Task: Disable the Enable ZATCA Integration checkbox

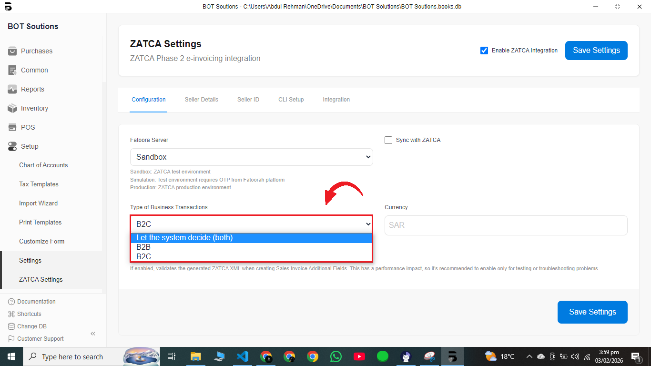Action: tap(484, 51)
